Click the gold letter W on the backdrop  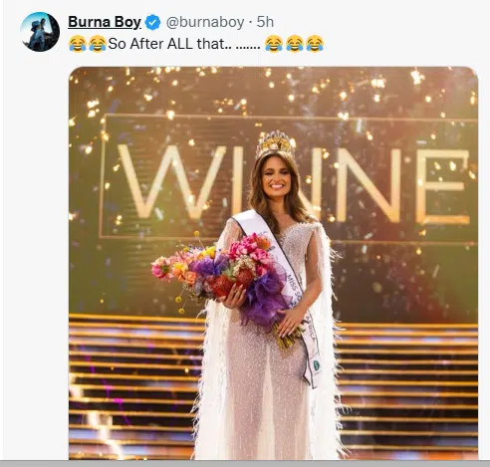pyautogui.click(x=171, y=182)
